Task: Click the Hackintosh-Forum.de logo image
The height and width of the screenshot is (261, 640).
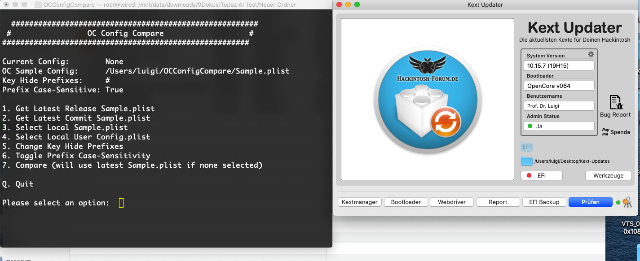Action: click(428, 100)
